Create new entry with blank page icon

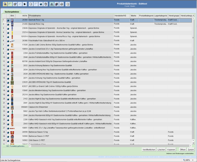(x=31, y=4)
